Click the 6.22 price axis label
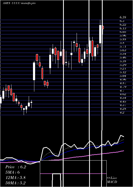 click(x=123, y=25)
